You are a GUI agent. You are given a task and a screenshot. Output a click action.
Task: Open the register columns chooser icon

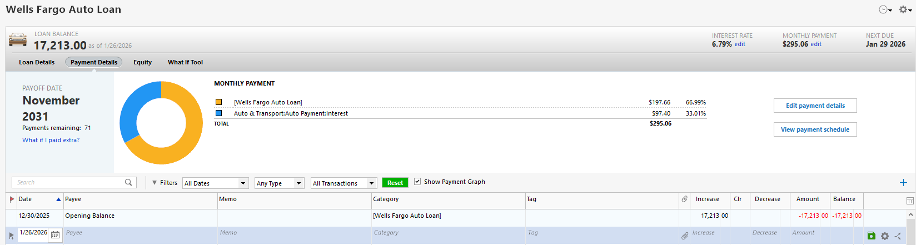pos(910,201)
